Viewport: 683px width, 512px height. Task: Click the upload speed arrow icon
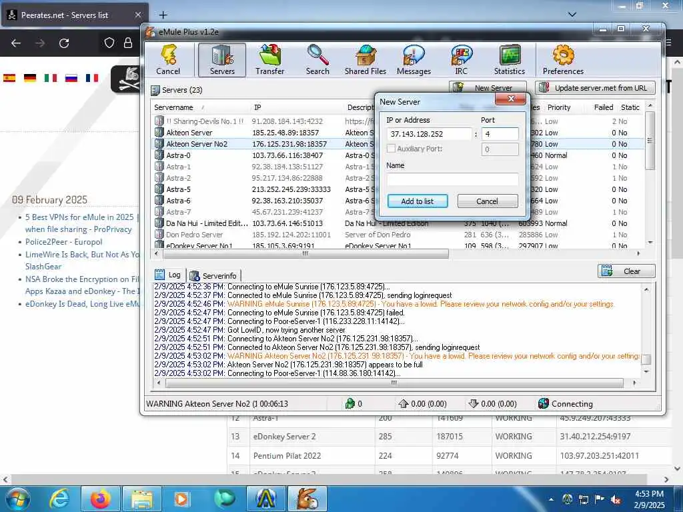pyautogui.click(x=403, y=403)
